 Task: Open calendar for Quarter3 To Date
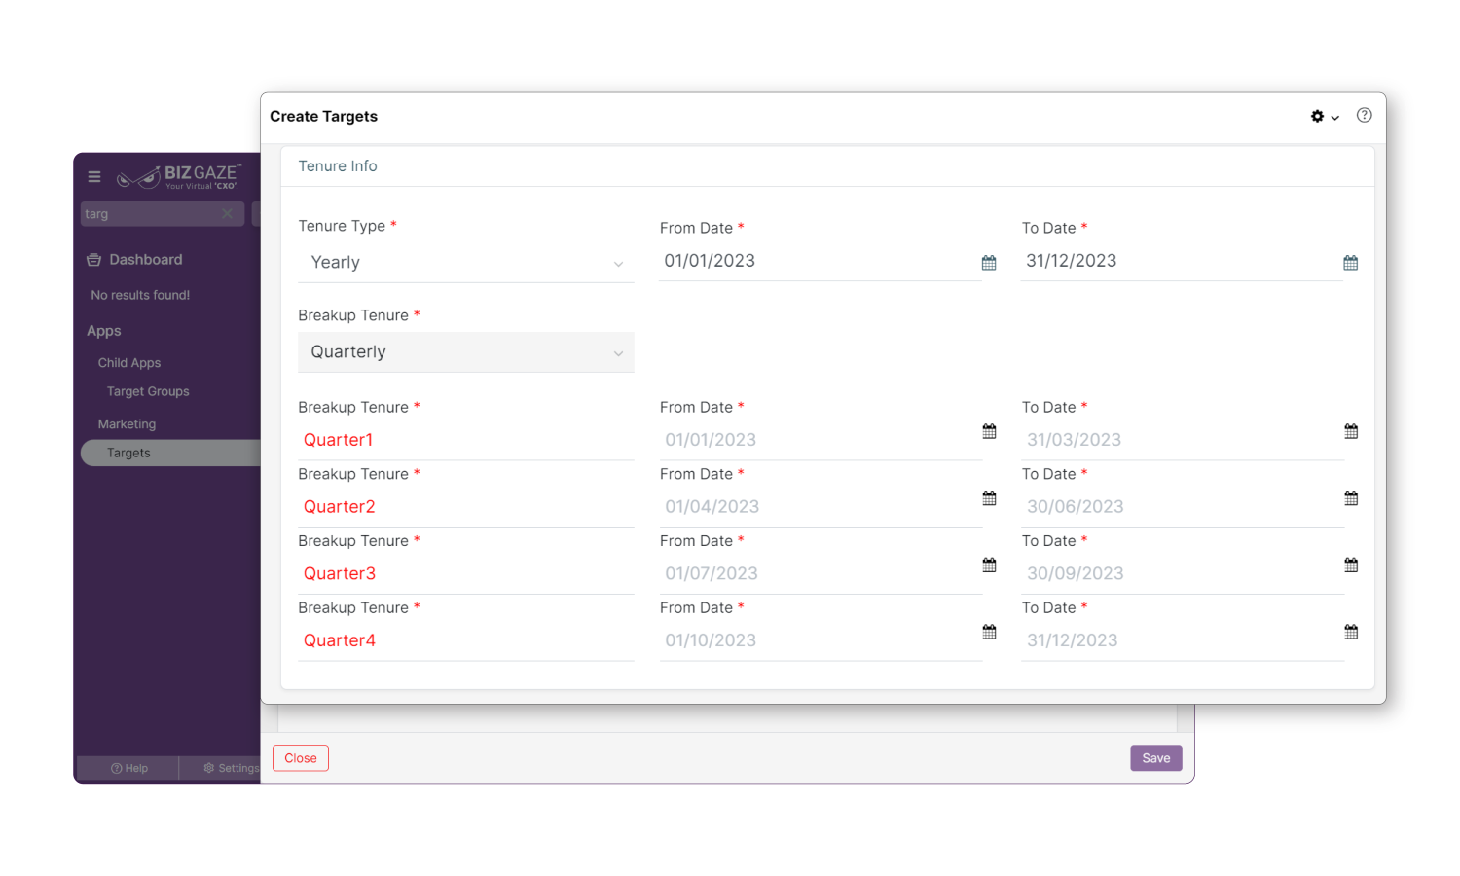pos(1351,566)
